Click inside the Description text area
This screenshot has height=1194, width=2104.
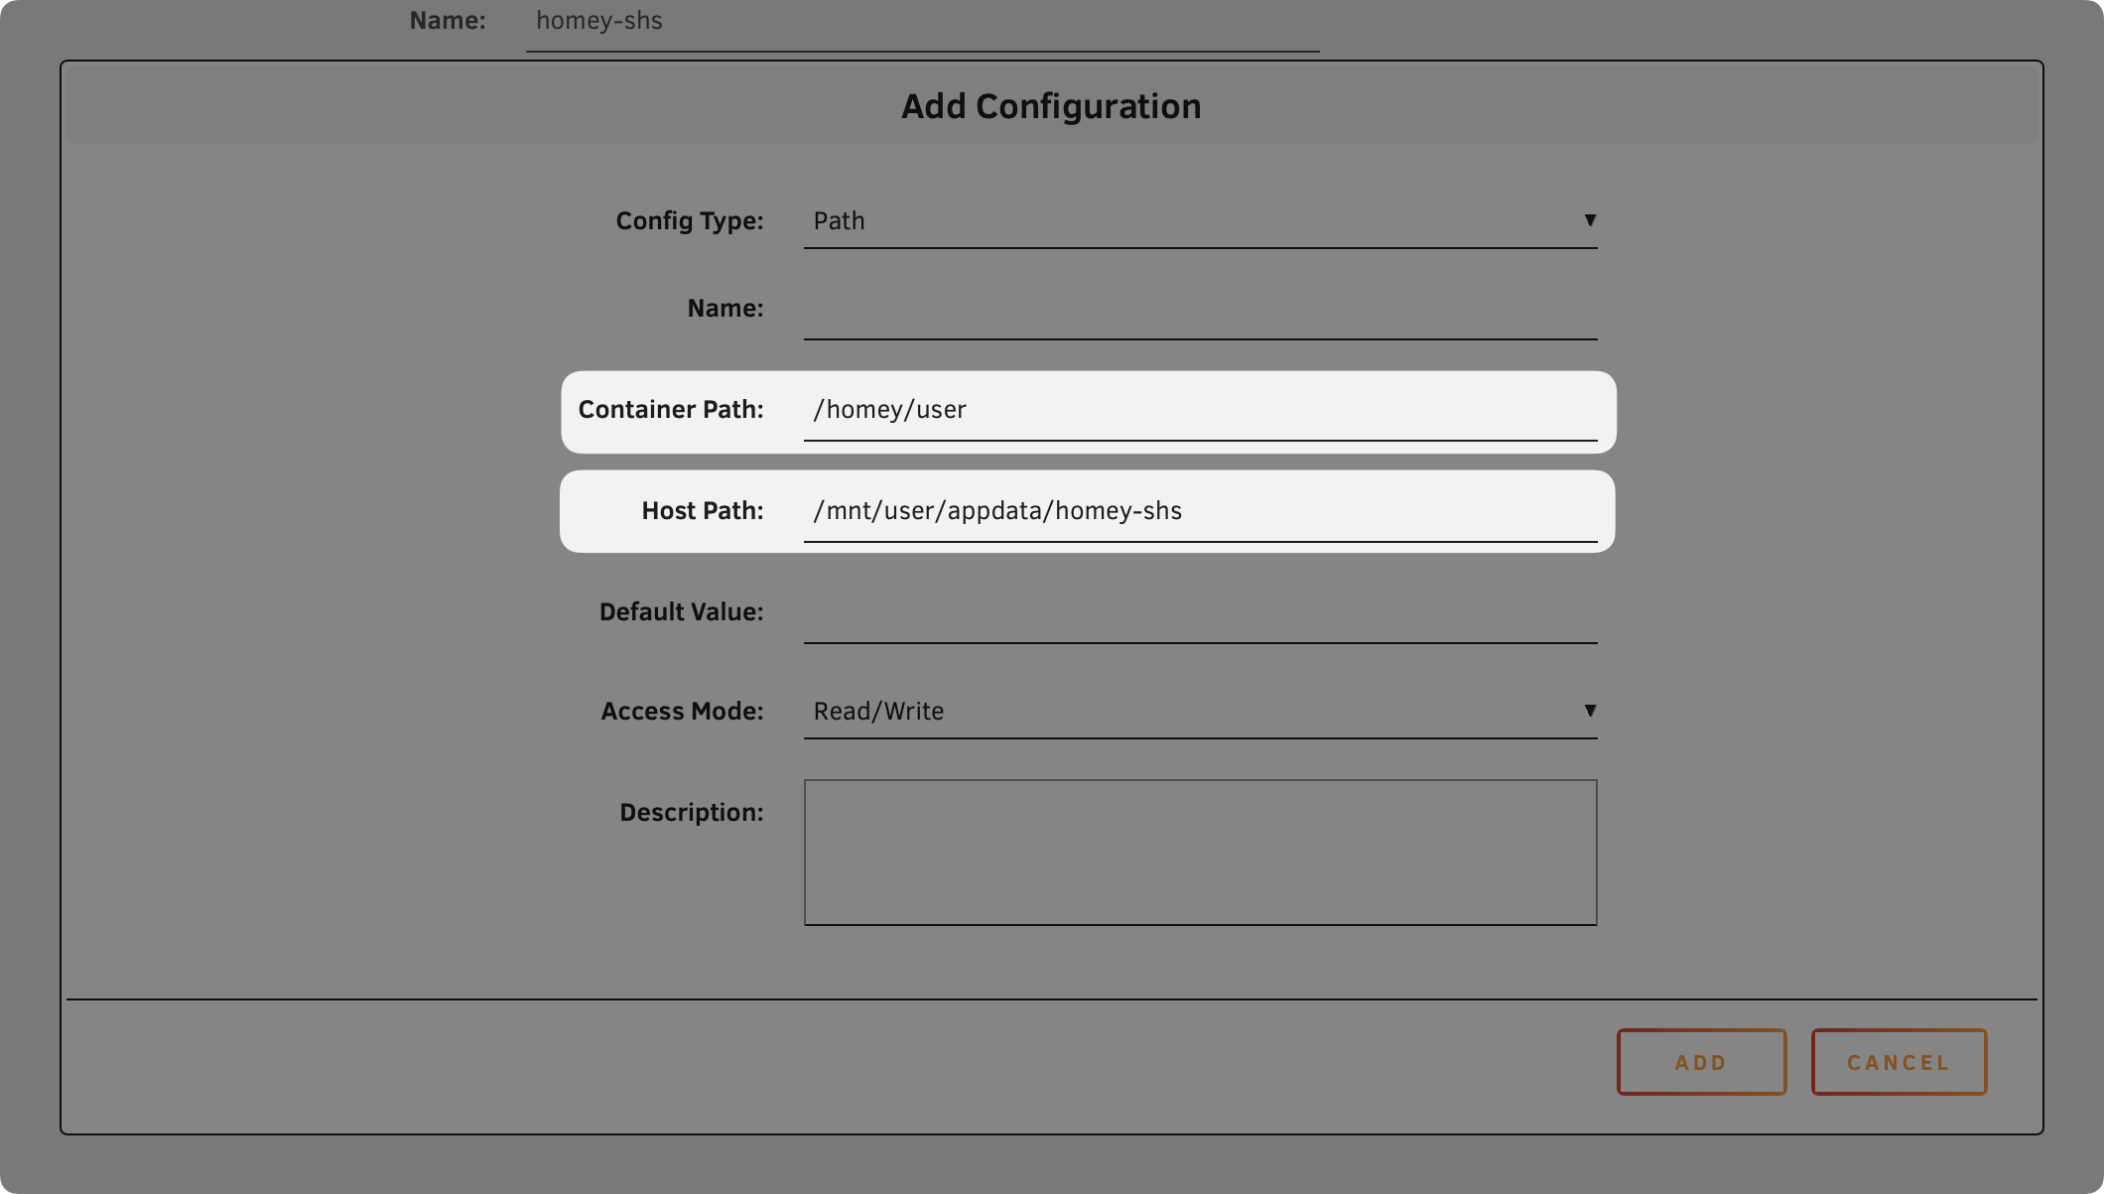pos(1199,851)
